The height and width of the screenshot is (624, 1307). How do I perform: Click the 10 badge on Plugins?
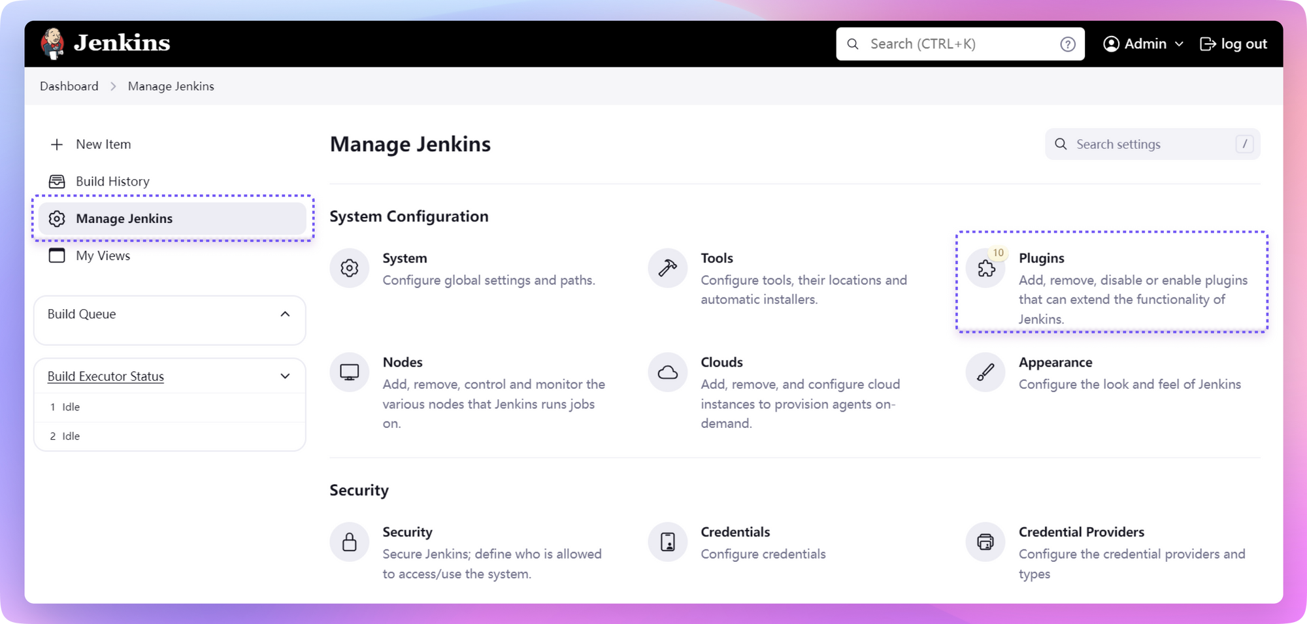[998, 253]
